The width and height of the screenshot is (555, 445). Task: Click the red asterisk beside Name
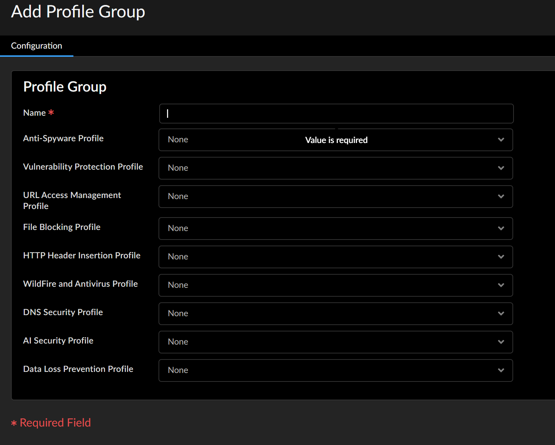pos(51,112)
